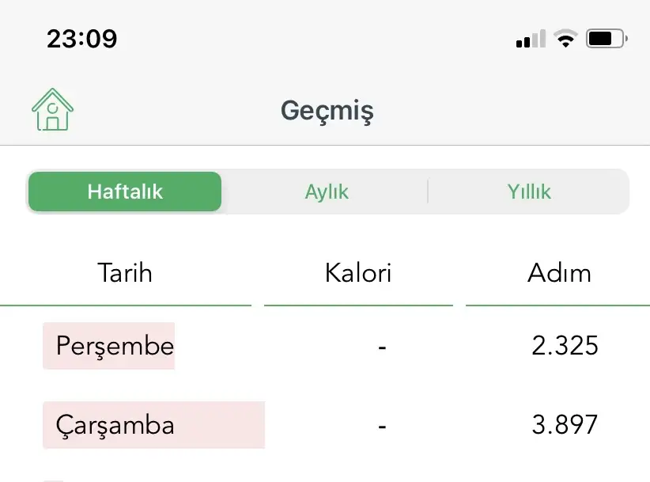Tap Çarşamba's empty calorie dash

pyautogui.click(x=382, y=425)
